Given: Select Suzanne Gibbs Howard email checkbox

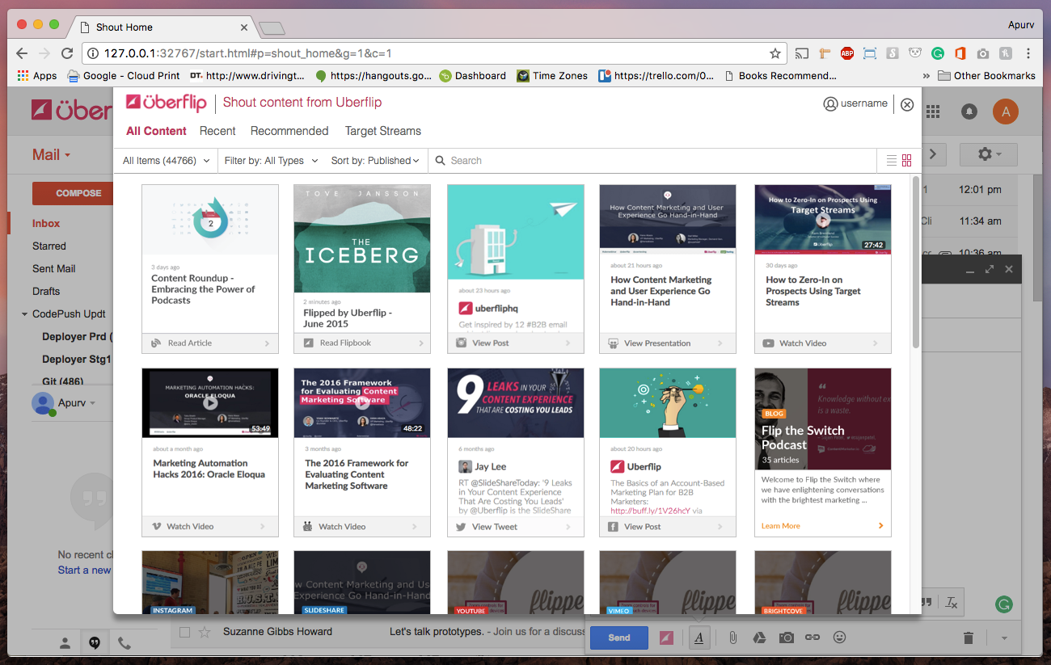Looking at the screenshot, I should click(x=184, y=632).
